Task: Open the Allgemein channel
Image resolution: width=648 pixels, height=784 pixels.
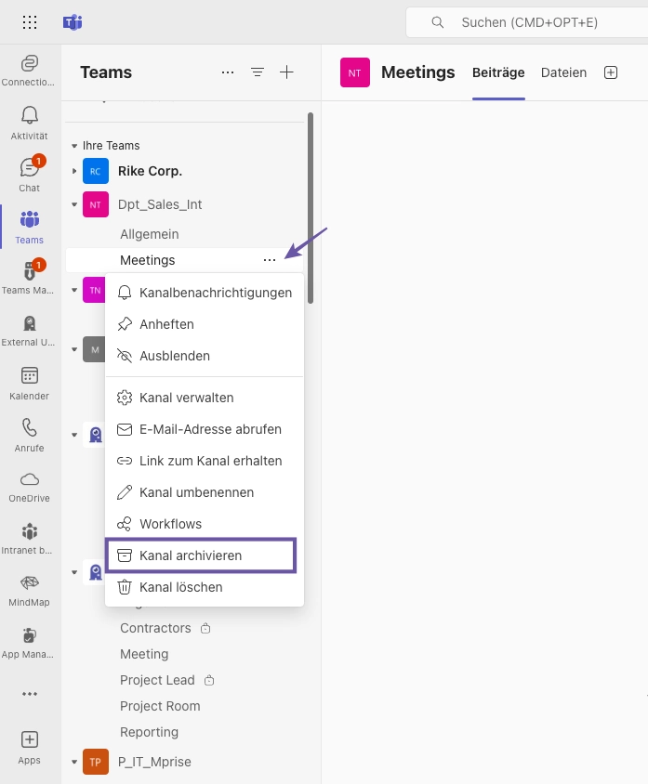Action: click(x=150, y=234)
